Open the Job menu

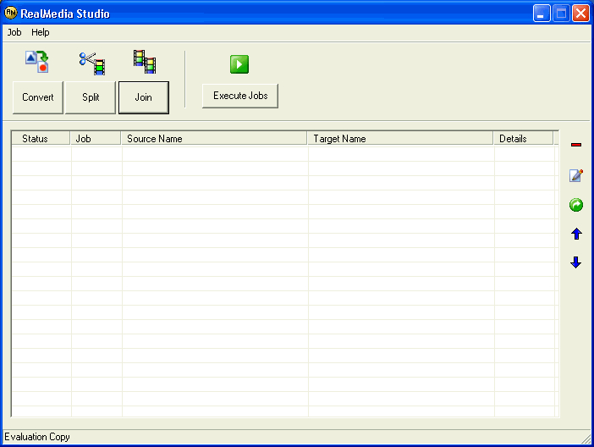(14, 33)
